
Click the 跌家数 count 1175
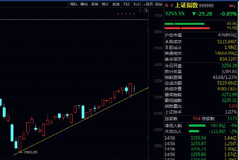pyautogui.click(x=232, y=118)
